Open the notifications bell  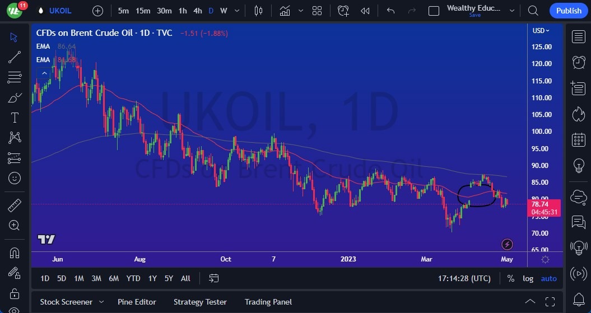tap(578, 300)
